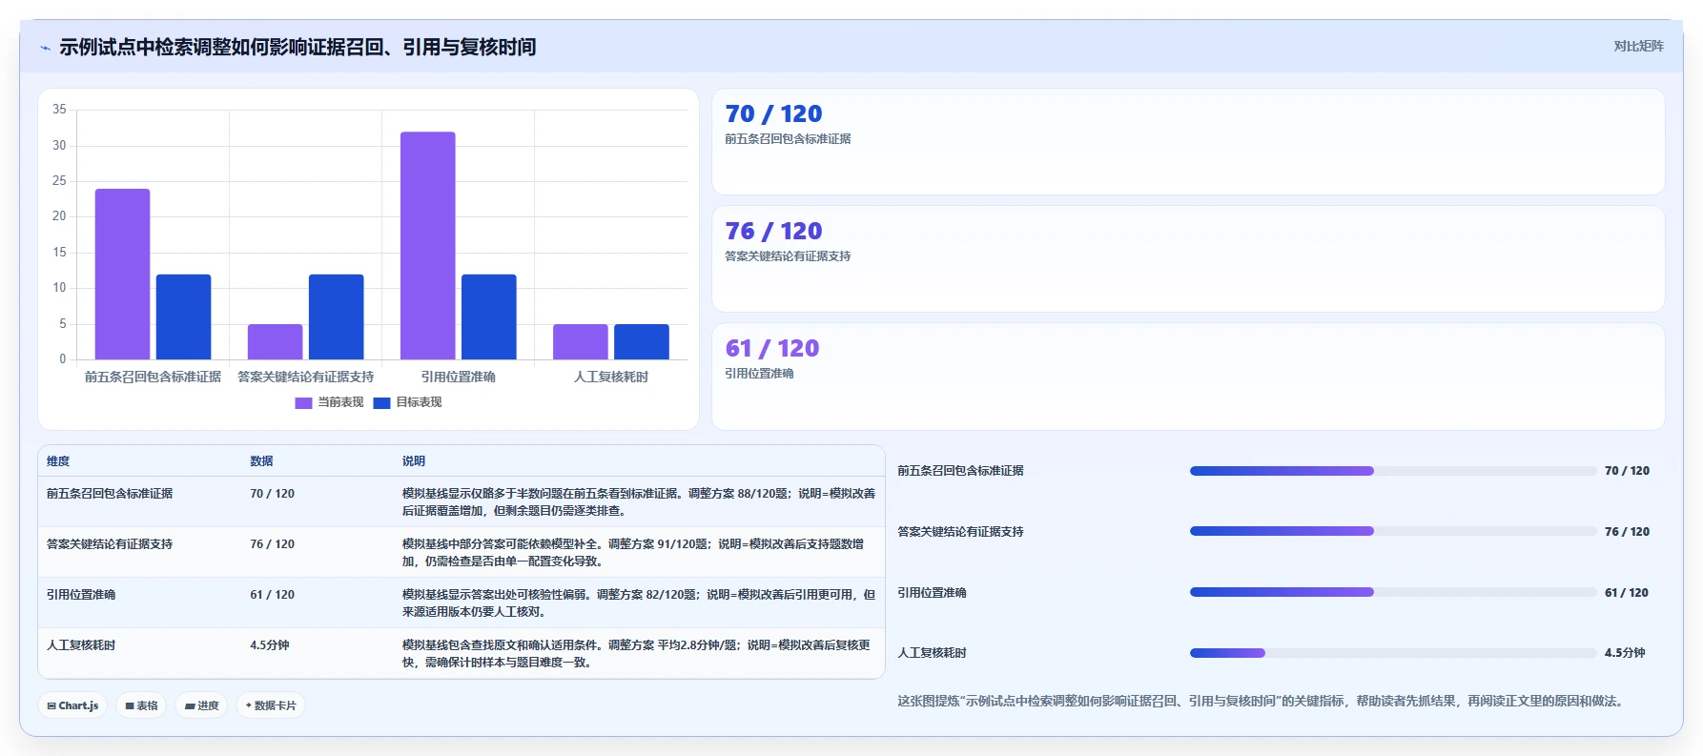The image size is (1703, 756).
Task: Toggle the 当前表现 legend entry
Action: [x=329, y=402]
